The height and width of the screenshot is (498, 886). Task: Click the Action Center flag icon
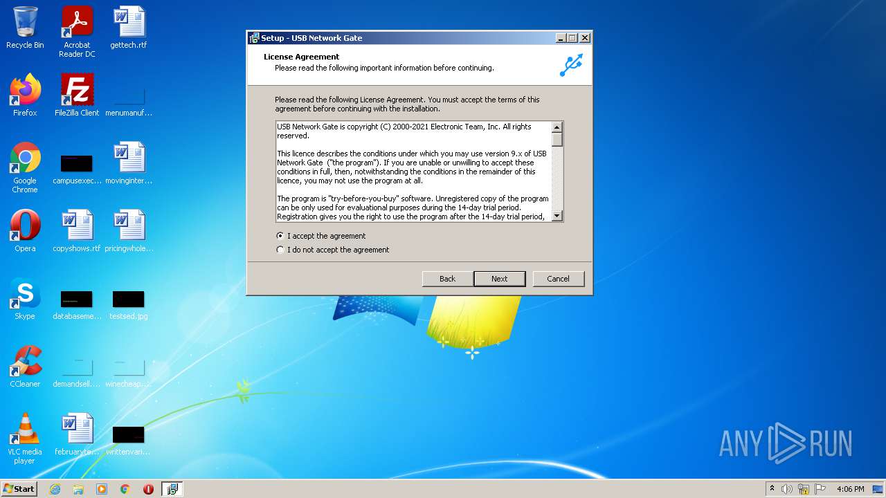(x=820, y=489)
